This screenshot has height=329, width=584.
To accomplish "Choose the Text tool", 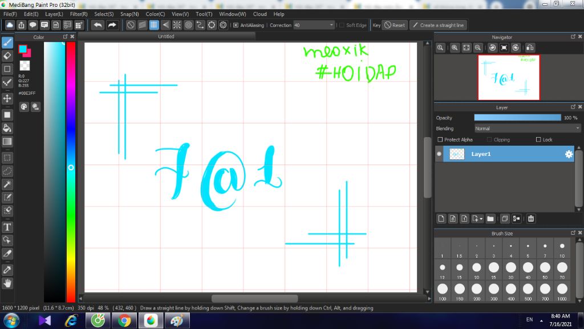I will click(x=7, y=227).
